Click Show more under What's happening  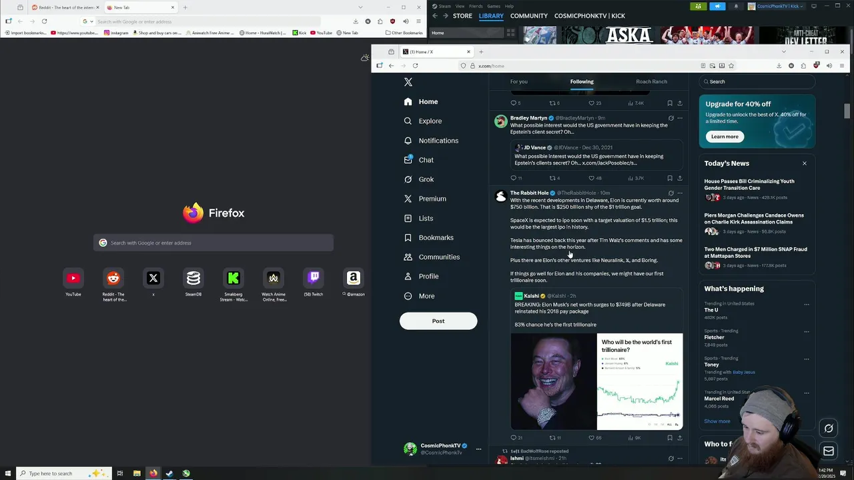click(x=717, y=421)
